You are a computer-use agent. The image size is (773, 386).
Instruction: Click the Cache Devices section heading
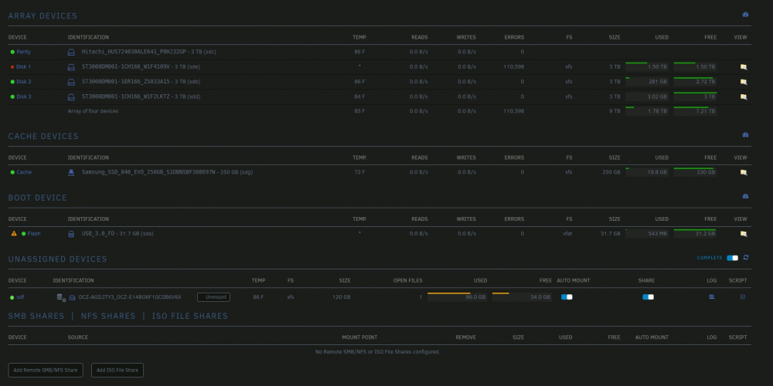tap(43, 137)
